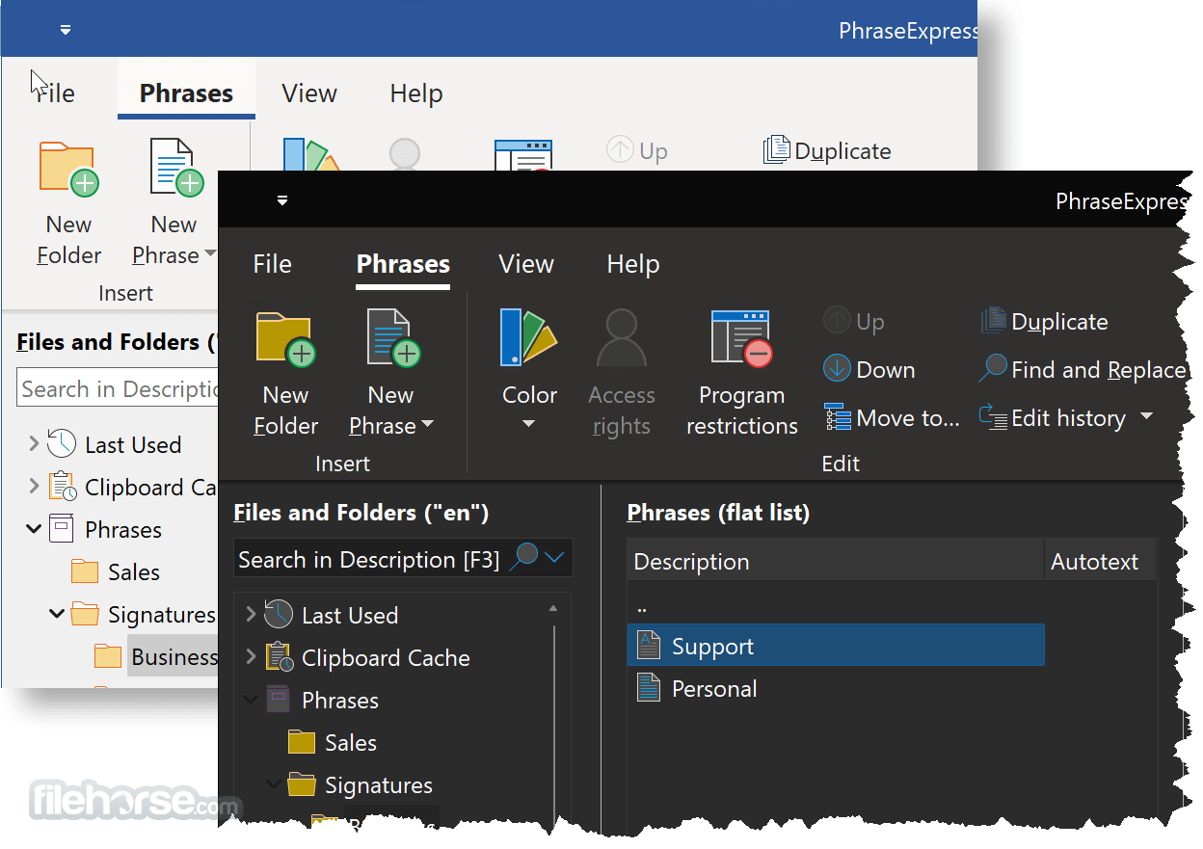
Task: Click the Support phrase document icon
Action: pyautogui.click(x=649, y=646)
